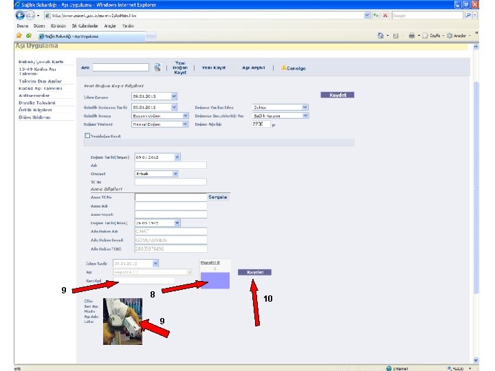This screenshot has width=495, height=371.
Task: Open the Sık Kullanılanlar menu
Action: [85, 26]
